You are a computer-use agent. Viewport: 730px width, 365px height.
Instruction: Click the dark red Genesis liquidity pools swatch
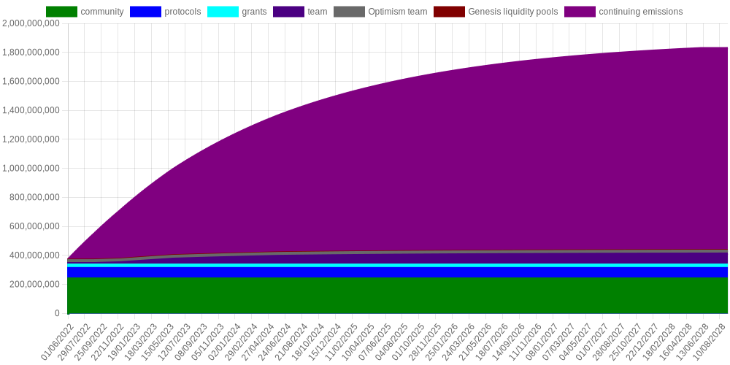449,12
